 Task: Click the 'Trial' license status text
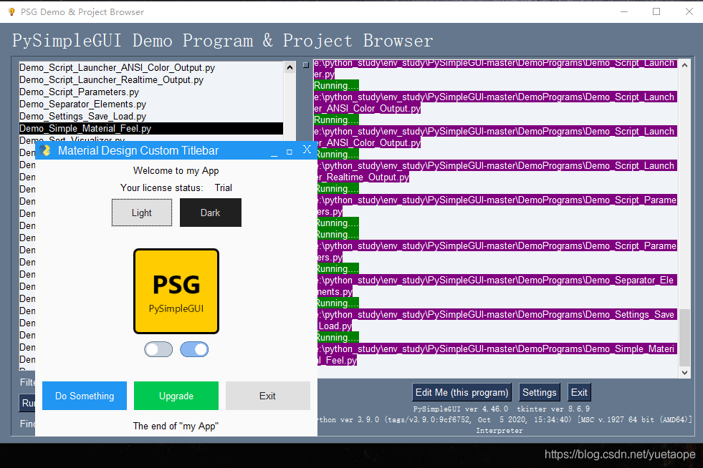pyautogui.click(x=224, y=187)
